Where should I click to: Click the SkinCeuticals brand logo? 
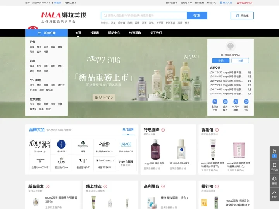click(x=105, y=161)
